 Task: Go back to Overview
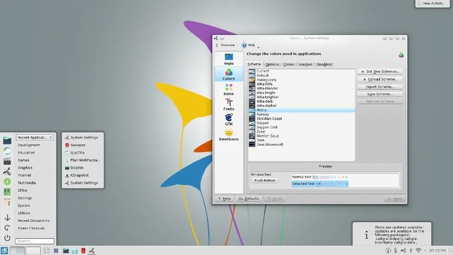225,45
